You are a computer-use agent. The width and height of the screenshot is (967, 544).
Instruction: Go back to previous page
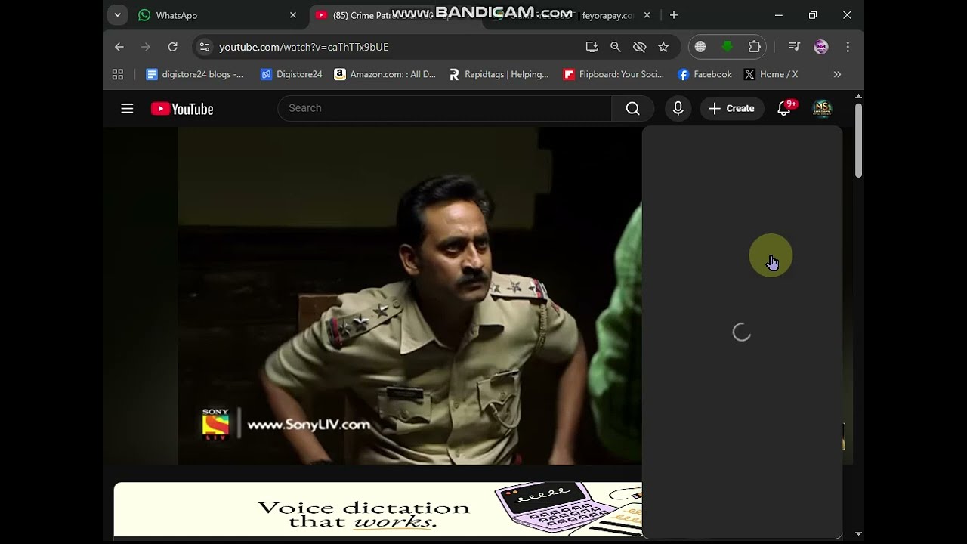click(119, 47)
